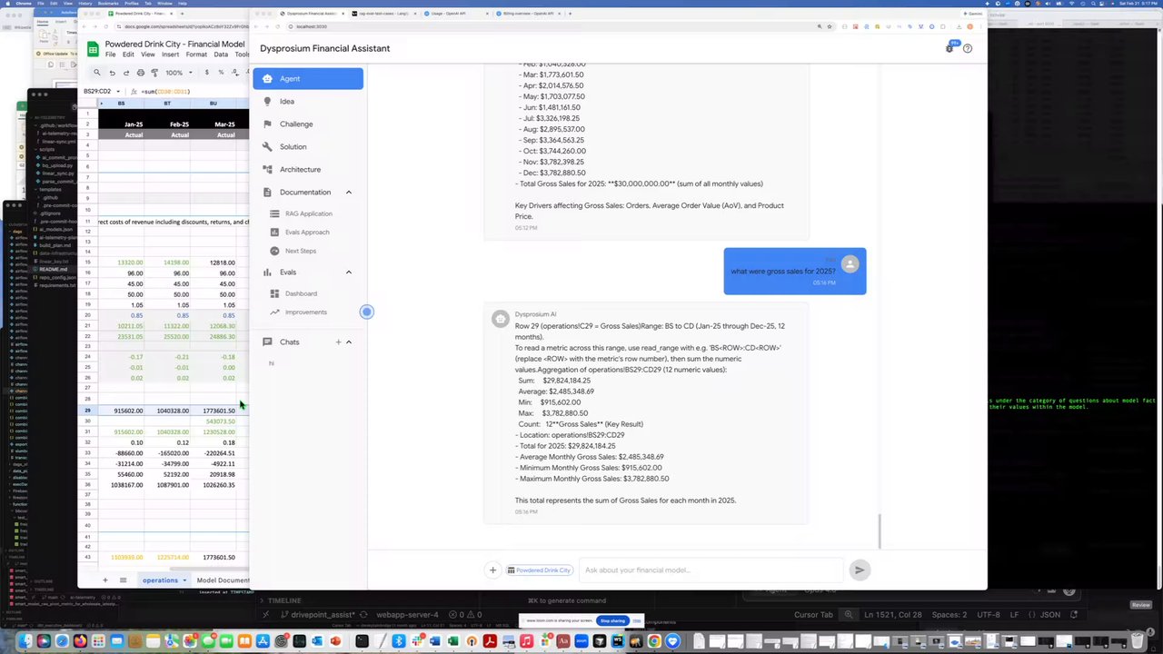Reload the localhost page
Image resolution: width=1163 pixels, height=654 pixels.
click(279, 26)
